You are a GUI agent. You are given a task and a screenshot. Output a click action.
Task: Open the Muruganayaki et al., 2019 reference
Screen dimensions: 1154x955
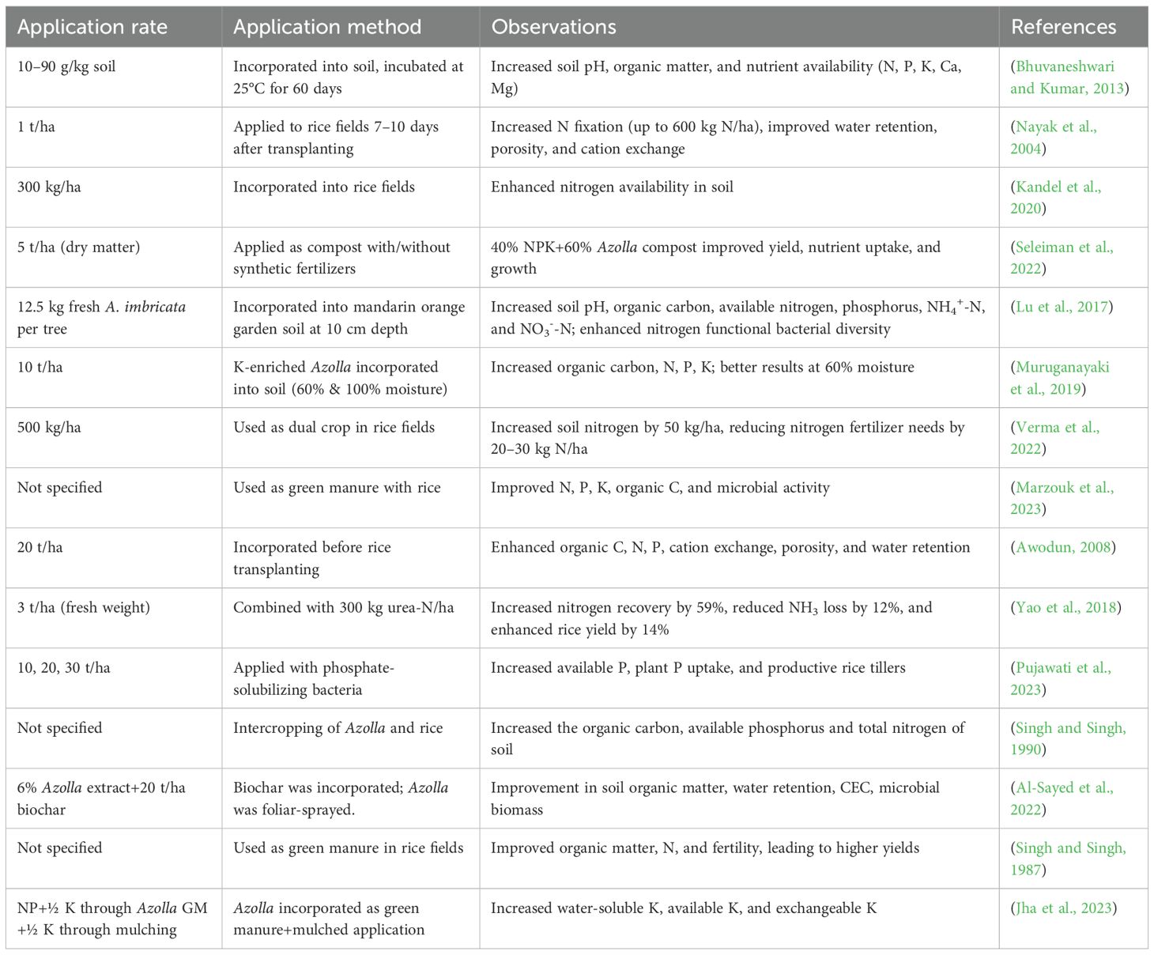pyautogui.click(x=1062, y=368)
